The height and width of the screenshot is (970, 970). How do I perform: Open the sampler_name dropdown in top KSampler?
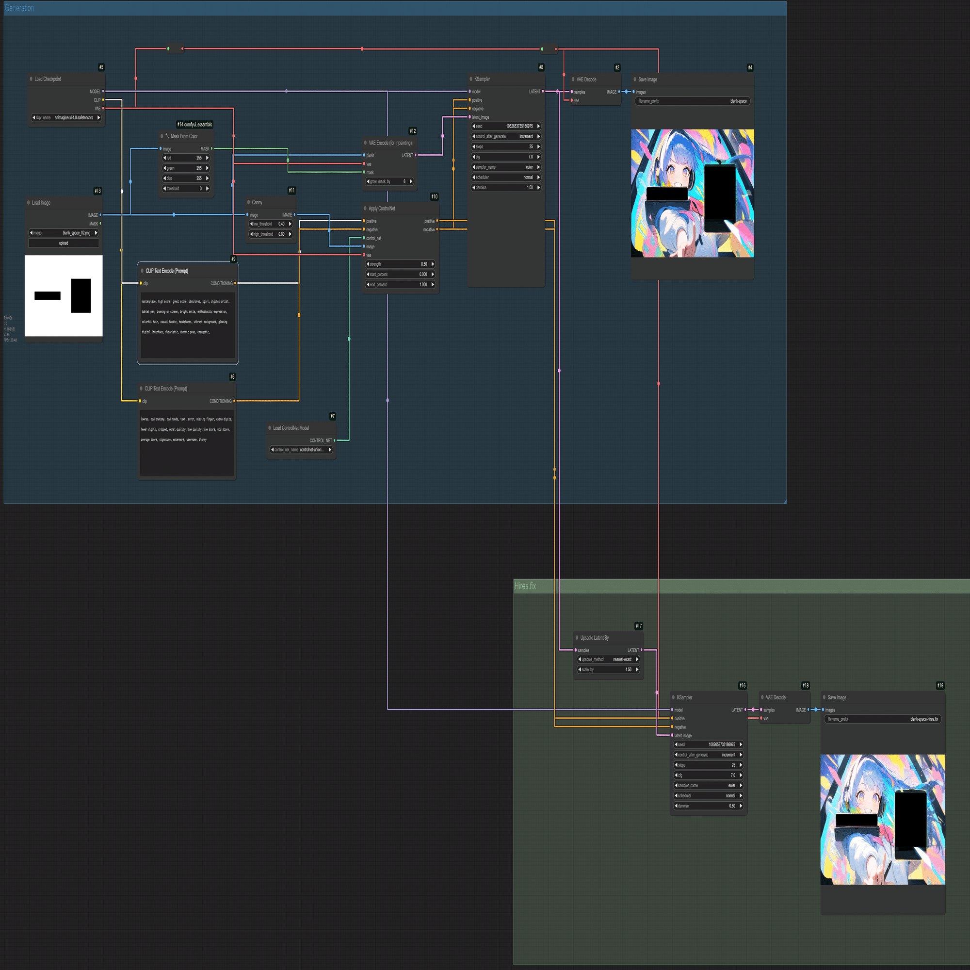(x=506, y=167)
